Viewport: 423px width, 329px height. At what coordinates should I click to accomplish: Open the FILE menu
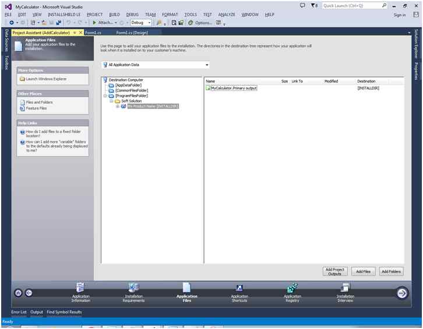point(8,15)
